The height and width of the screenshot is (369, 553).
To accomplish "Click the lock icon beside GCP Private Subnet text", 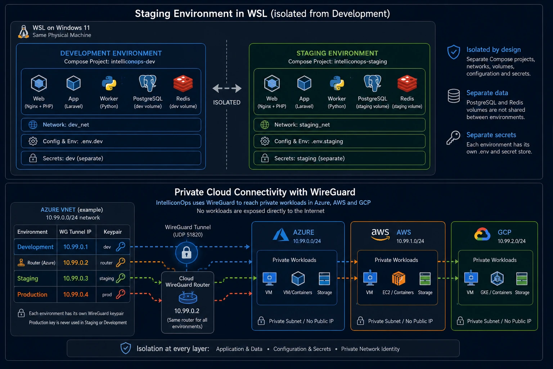I will coord(460,321).
